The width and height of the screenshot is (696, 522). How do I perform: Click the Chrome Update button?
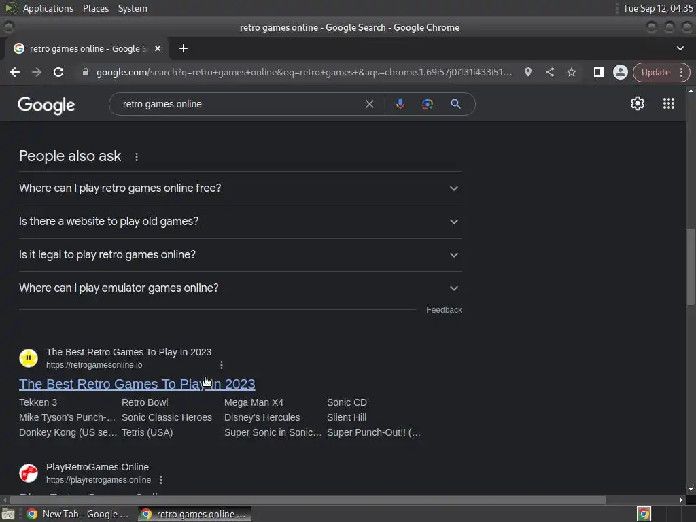655,72
